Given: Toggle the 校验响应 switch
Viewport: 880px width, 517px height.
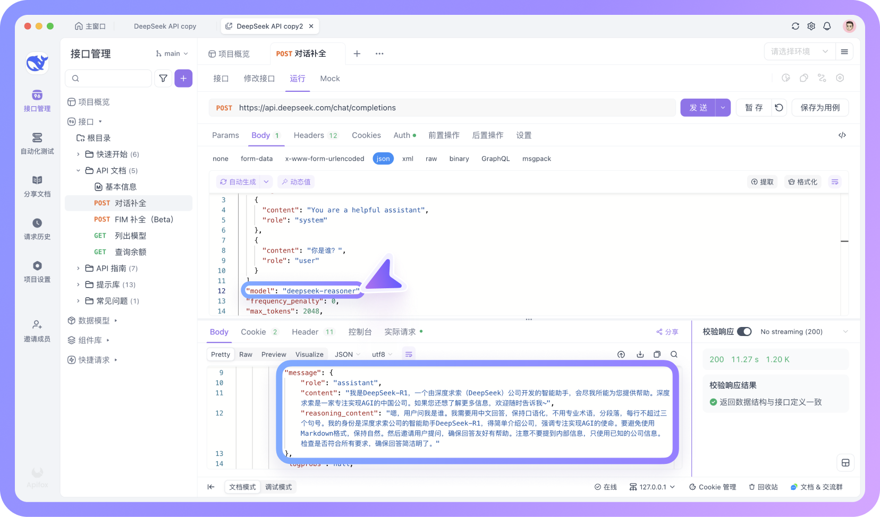Looking at the screenshot, I should point(744,332).
